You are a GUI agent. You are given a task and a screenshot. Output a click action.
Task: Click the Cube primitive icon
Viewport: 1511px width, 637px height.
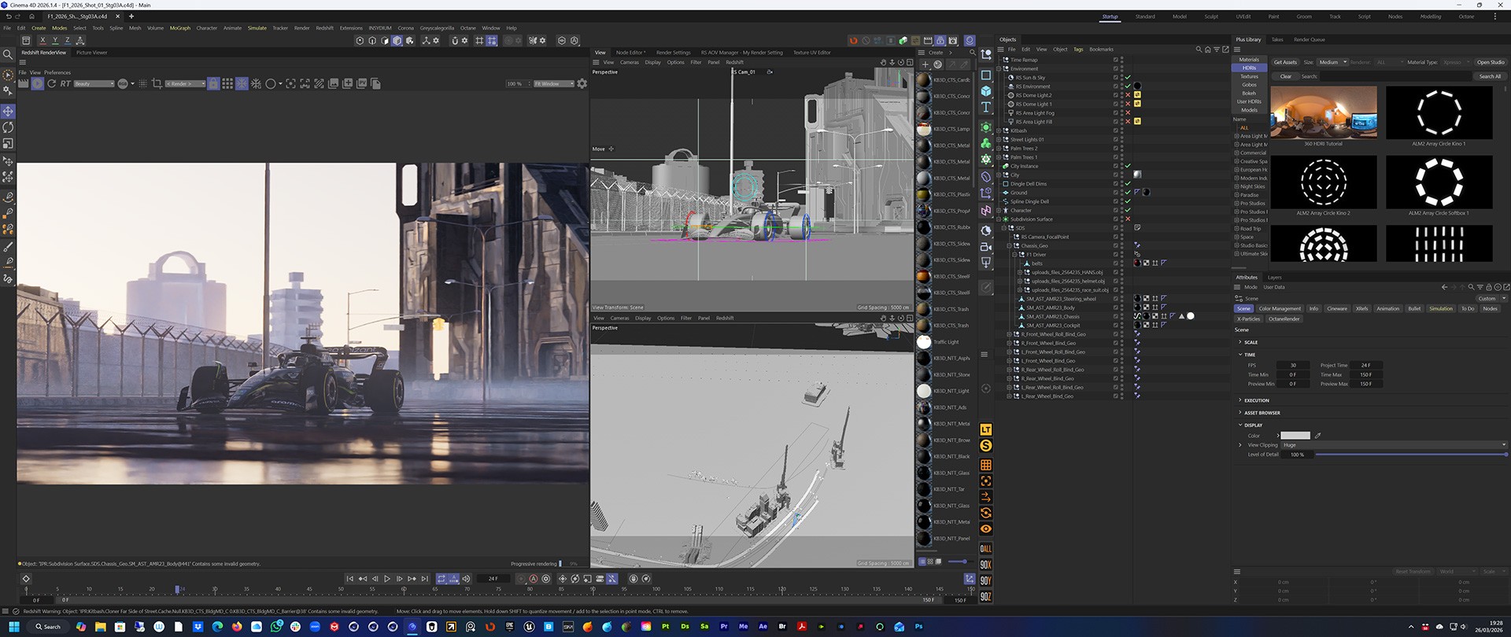[x=986, y=91]
